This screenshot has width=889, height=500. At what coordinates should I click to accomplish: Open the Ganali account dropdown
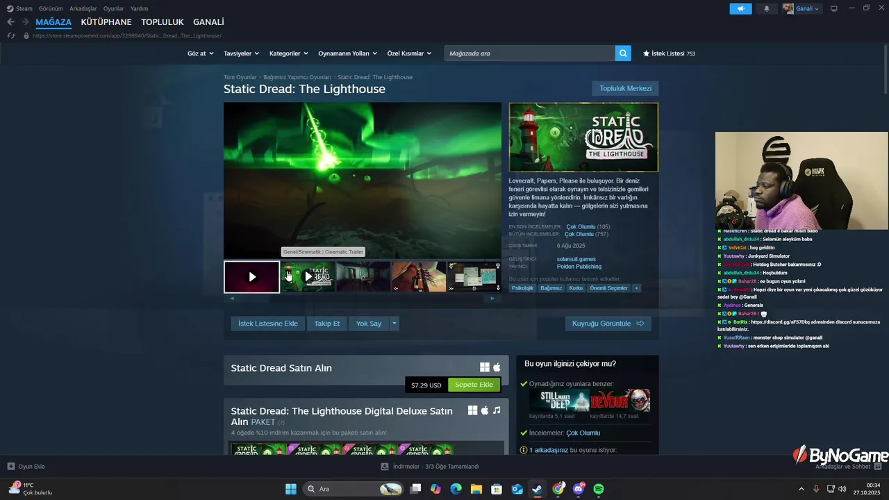click(x=801, y=8)
